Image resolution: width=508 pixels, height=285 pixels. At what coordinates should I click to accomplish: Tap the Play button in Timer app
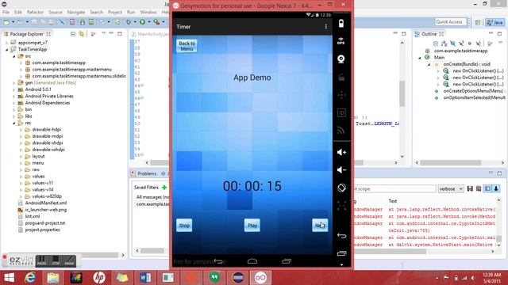[252, 225]
